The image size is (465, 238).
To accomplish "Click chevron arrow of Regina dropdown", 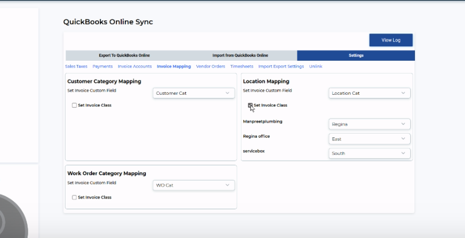I will pyautogui.click(x=403, y=124).
